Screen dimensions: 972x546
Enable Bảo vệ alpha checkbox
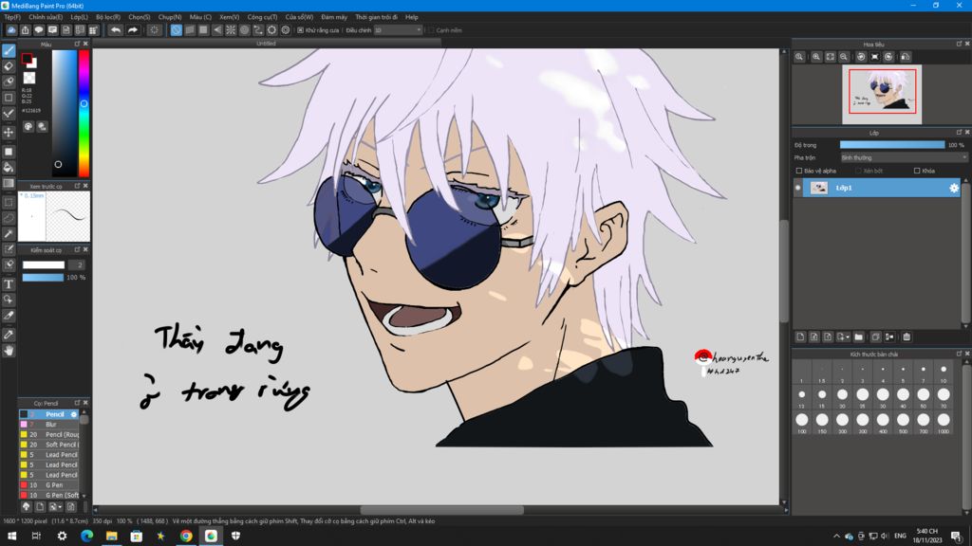(799, 171)
